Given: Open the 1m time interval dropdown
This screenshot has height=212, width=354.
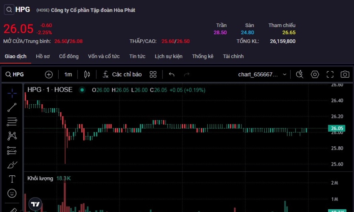Looking at the screenshot, I should pyautogui.click(x=68, y=74).
